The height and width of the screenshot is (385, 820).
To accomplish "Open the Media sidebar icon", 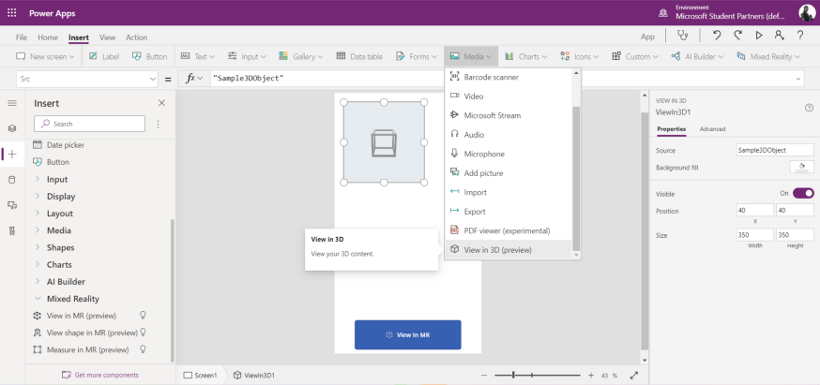I will (12, 205).
